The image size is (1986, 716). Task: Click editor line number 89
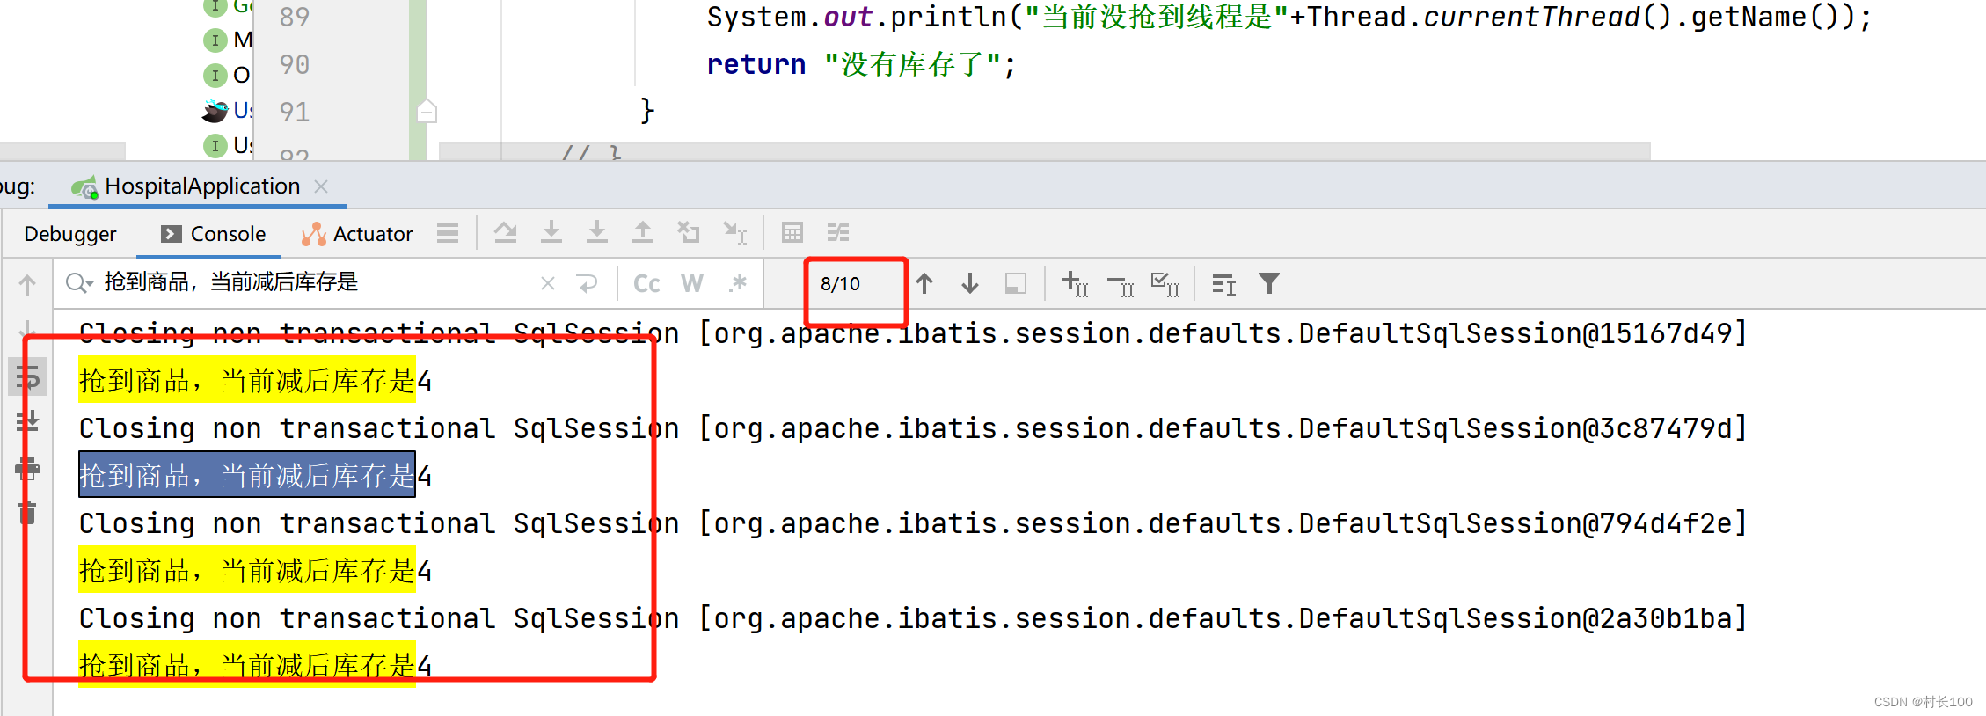(295, 17)
